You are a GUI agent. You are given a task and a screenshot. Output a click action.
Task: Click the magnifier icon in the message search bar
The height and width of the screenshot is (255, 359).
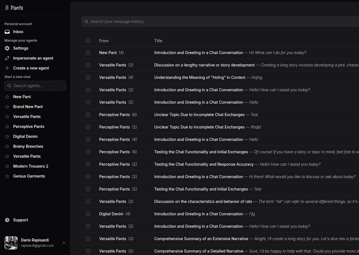86,22
